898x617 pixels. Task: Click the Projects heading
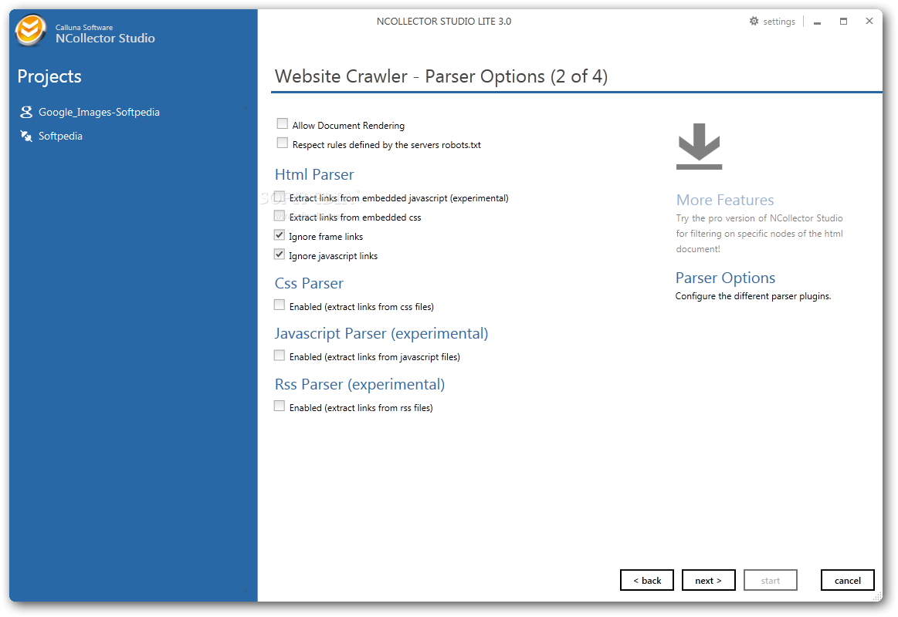tap(49, 76)
